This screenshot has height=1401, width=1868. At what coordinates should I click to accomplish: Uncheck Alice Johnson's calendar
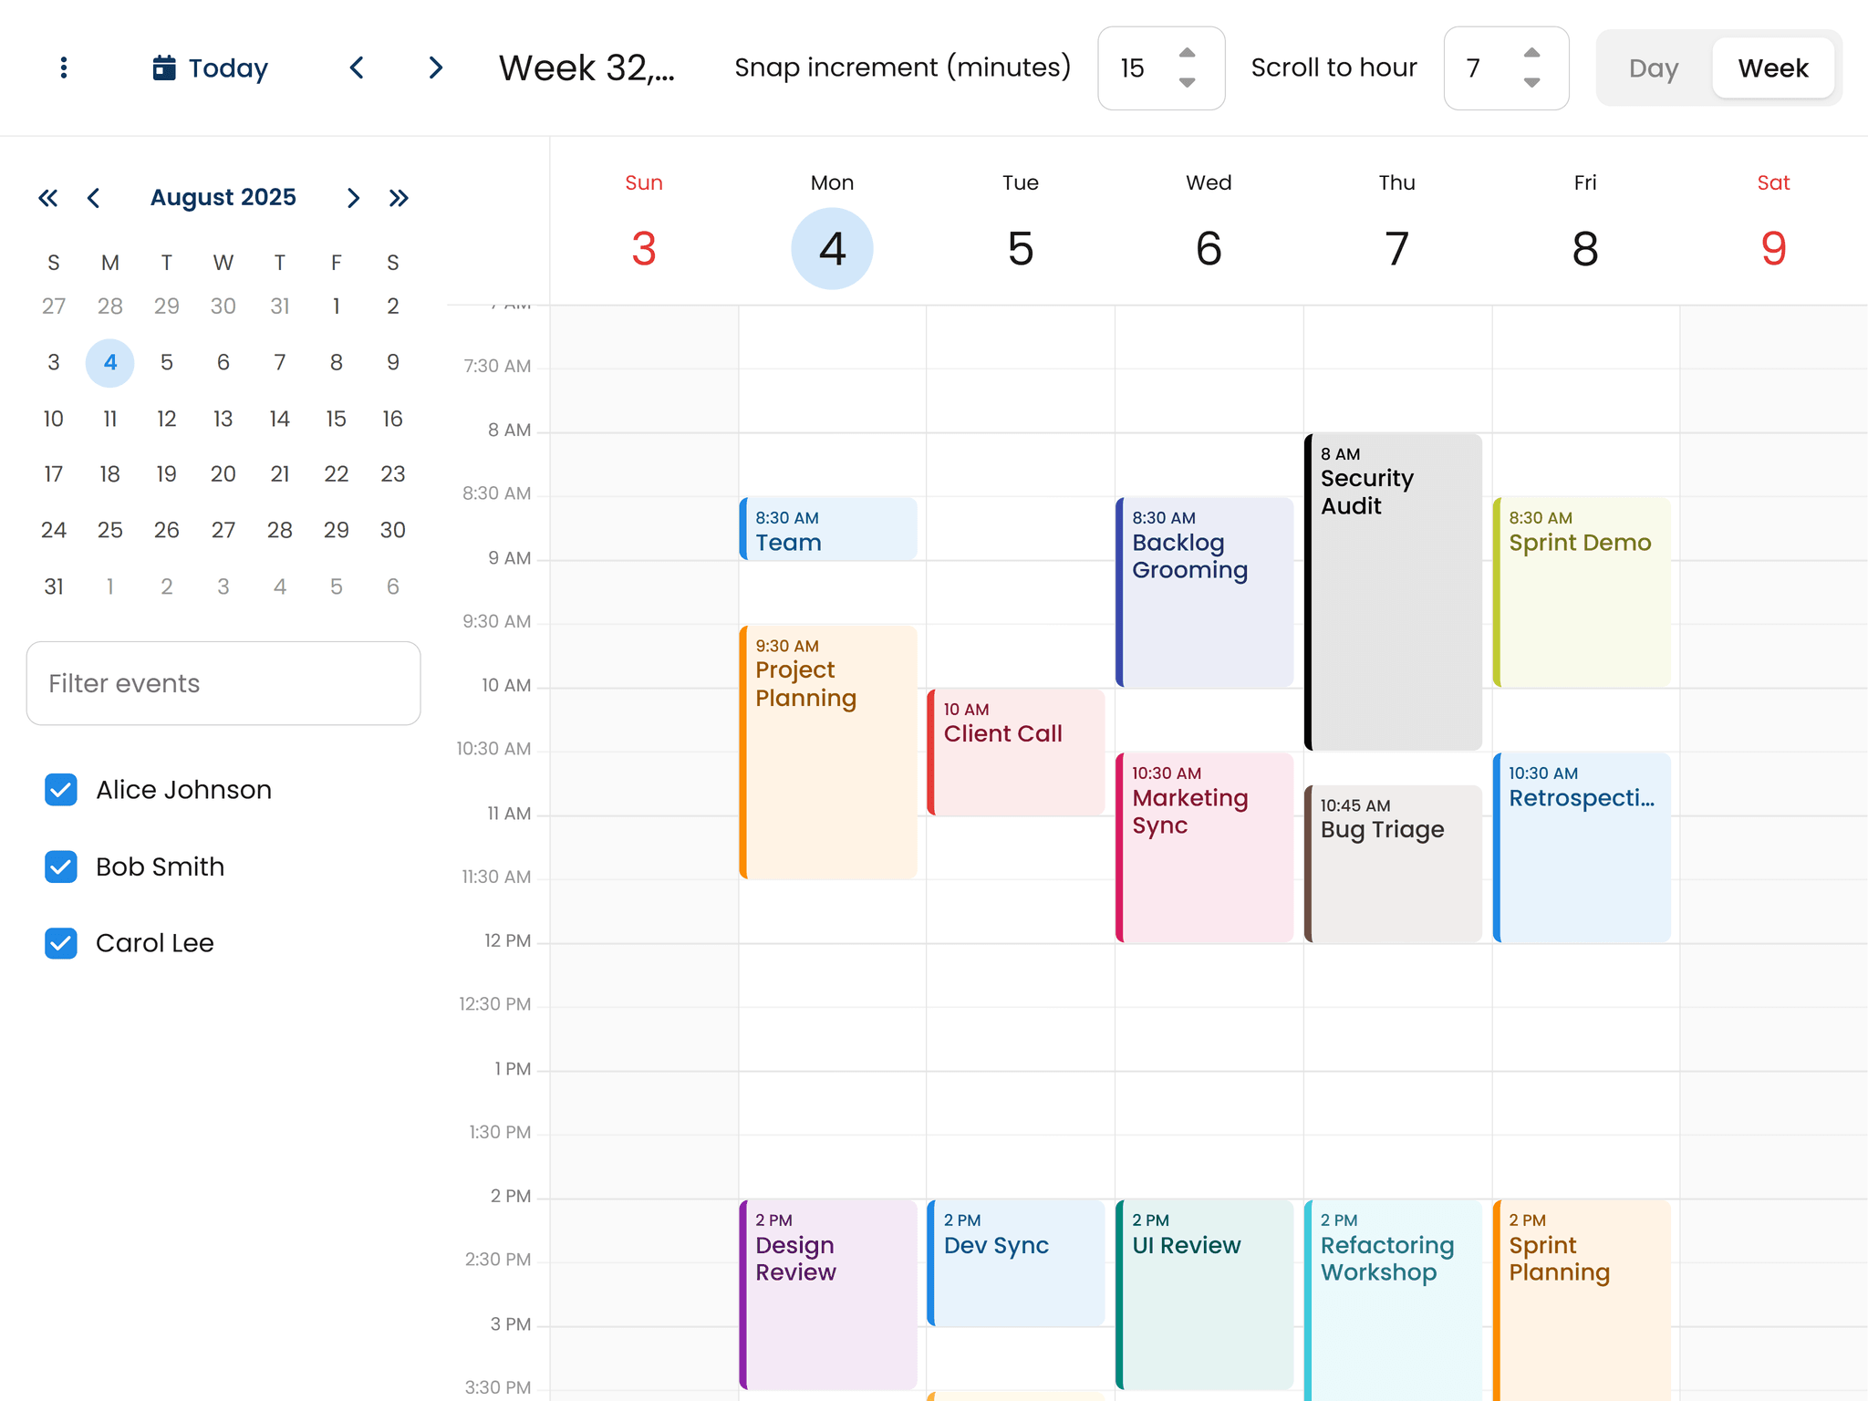pos(60,789)
